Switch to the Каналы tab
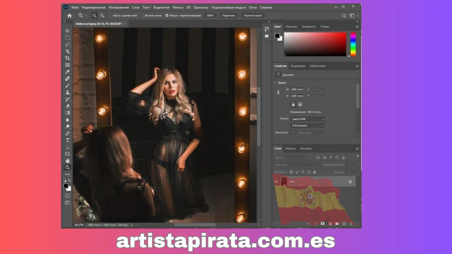The image size is (452, 254). pos(291,149)
